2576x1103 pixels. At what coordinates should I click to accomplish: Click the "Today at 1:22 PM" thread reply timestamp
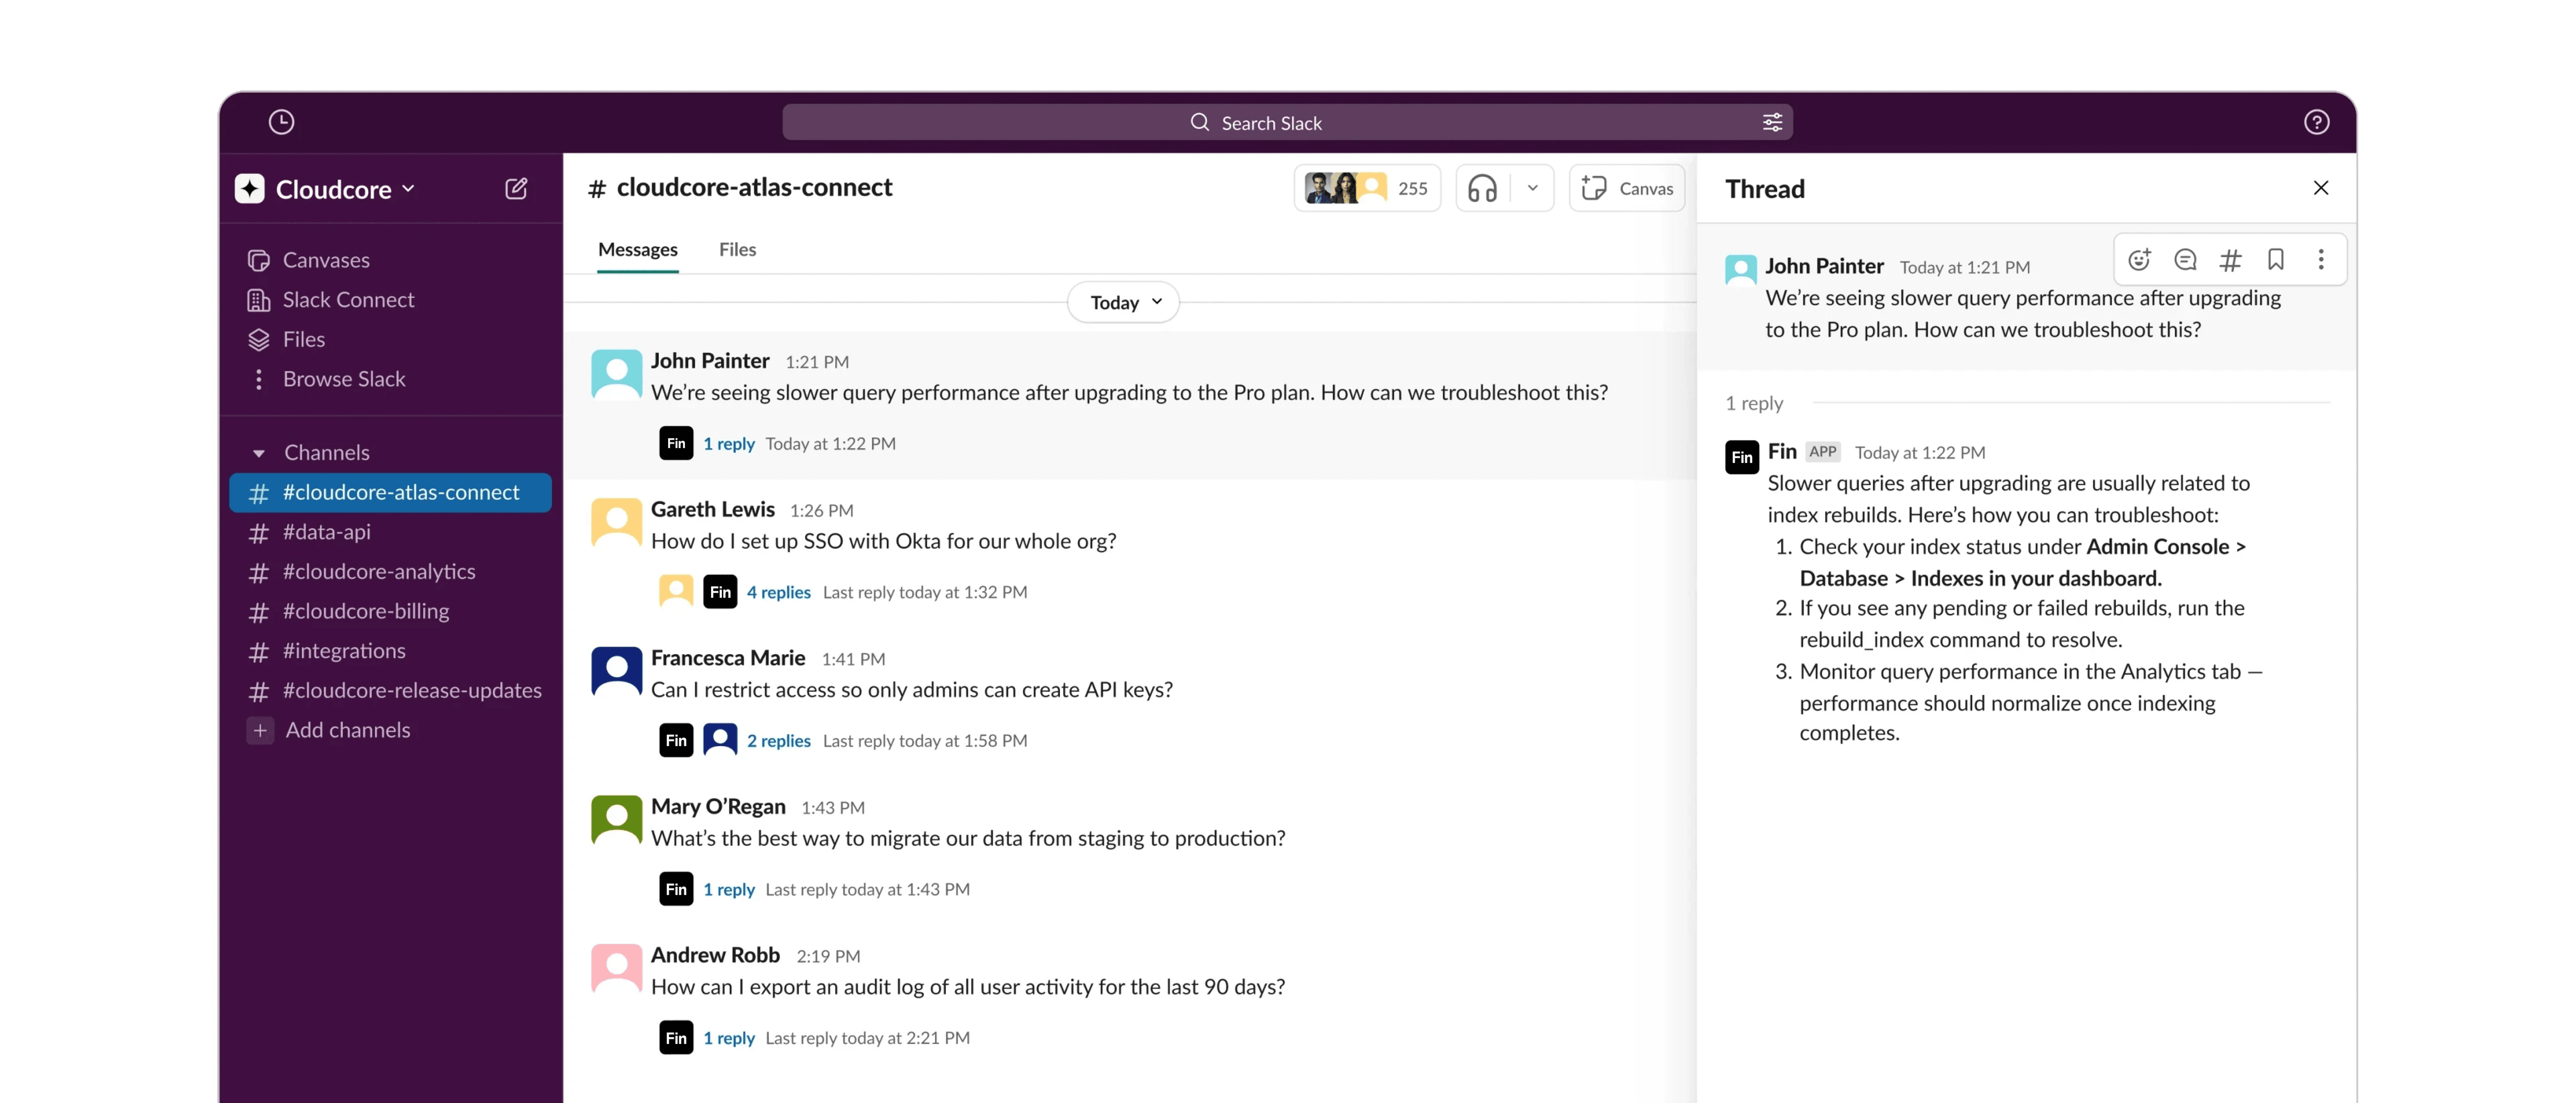1920,453
